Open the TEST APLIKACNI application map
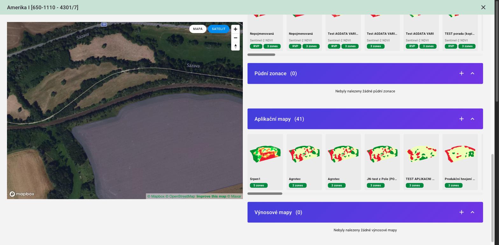This screenshot has width=499, height=245. 421,162
